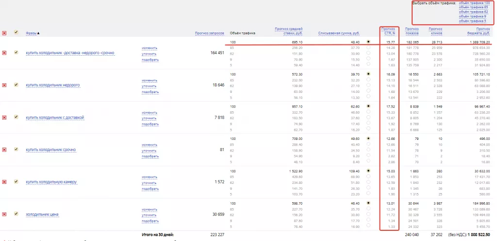Select volume 9 radio for 'купить холодильник недорого'
Viewport: 497px width, 241px height.
(x=368, y=90)
